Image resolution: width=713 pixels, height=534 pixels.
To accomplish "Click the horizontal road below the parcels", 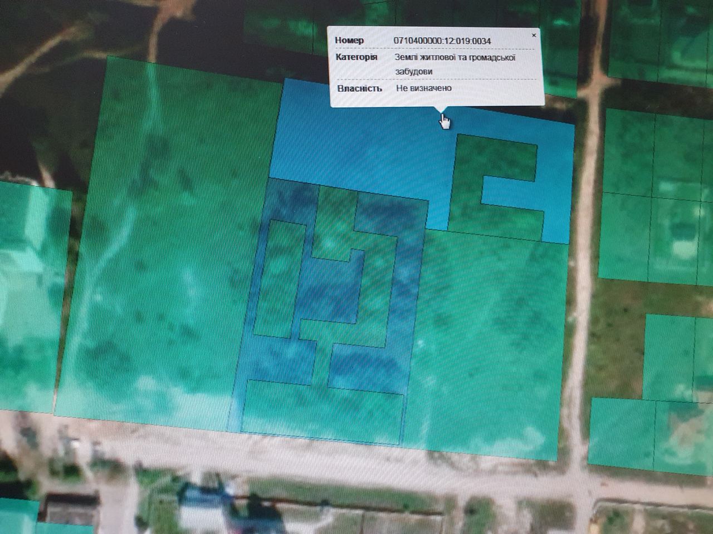I will [x=334, y=462].
